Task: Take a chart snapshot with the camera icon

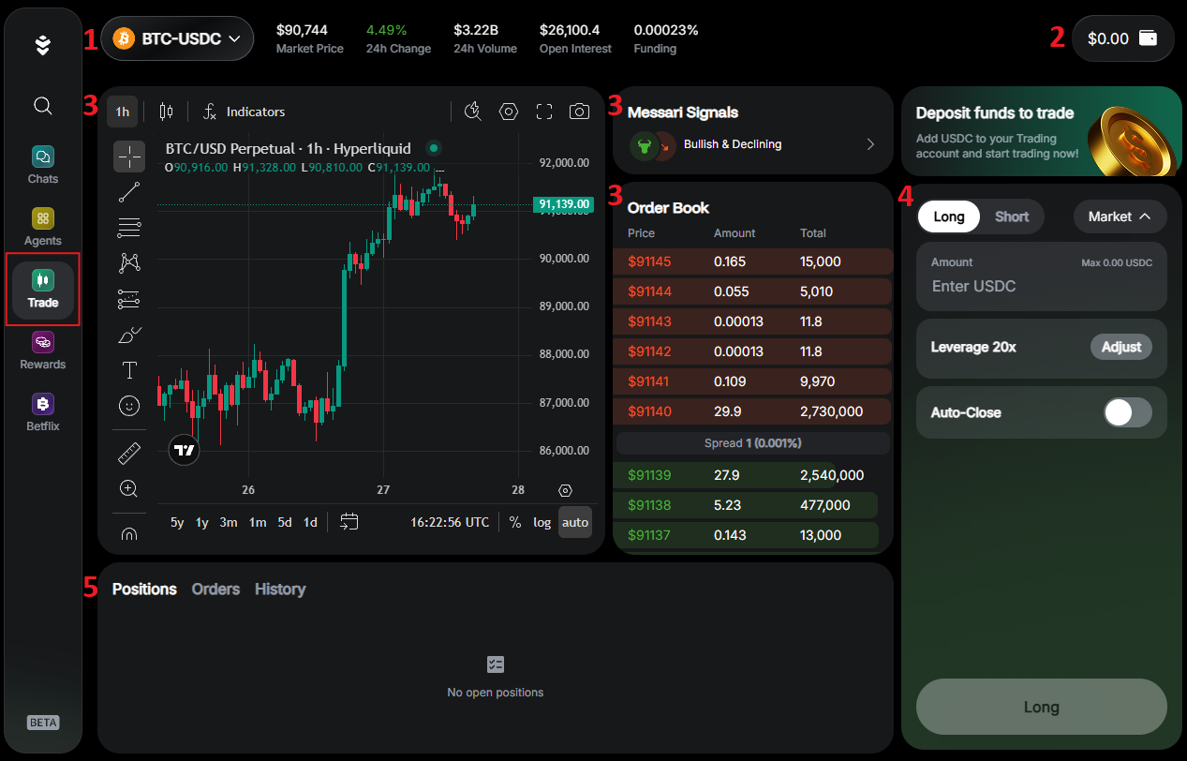Action: click(x=579, y=111)
